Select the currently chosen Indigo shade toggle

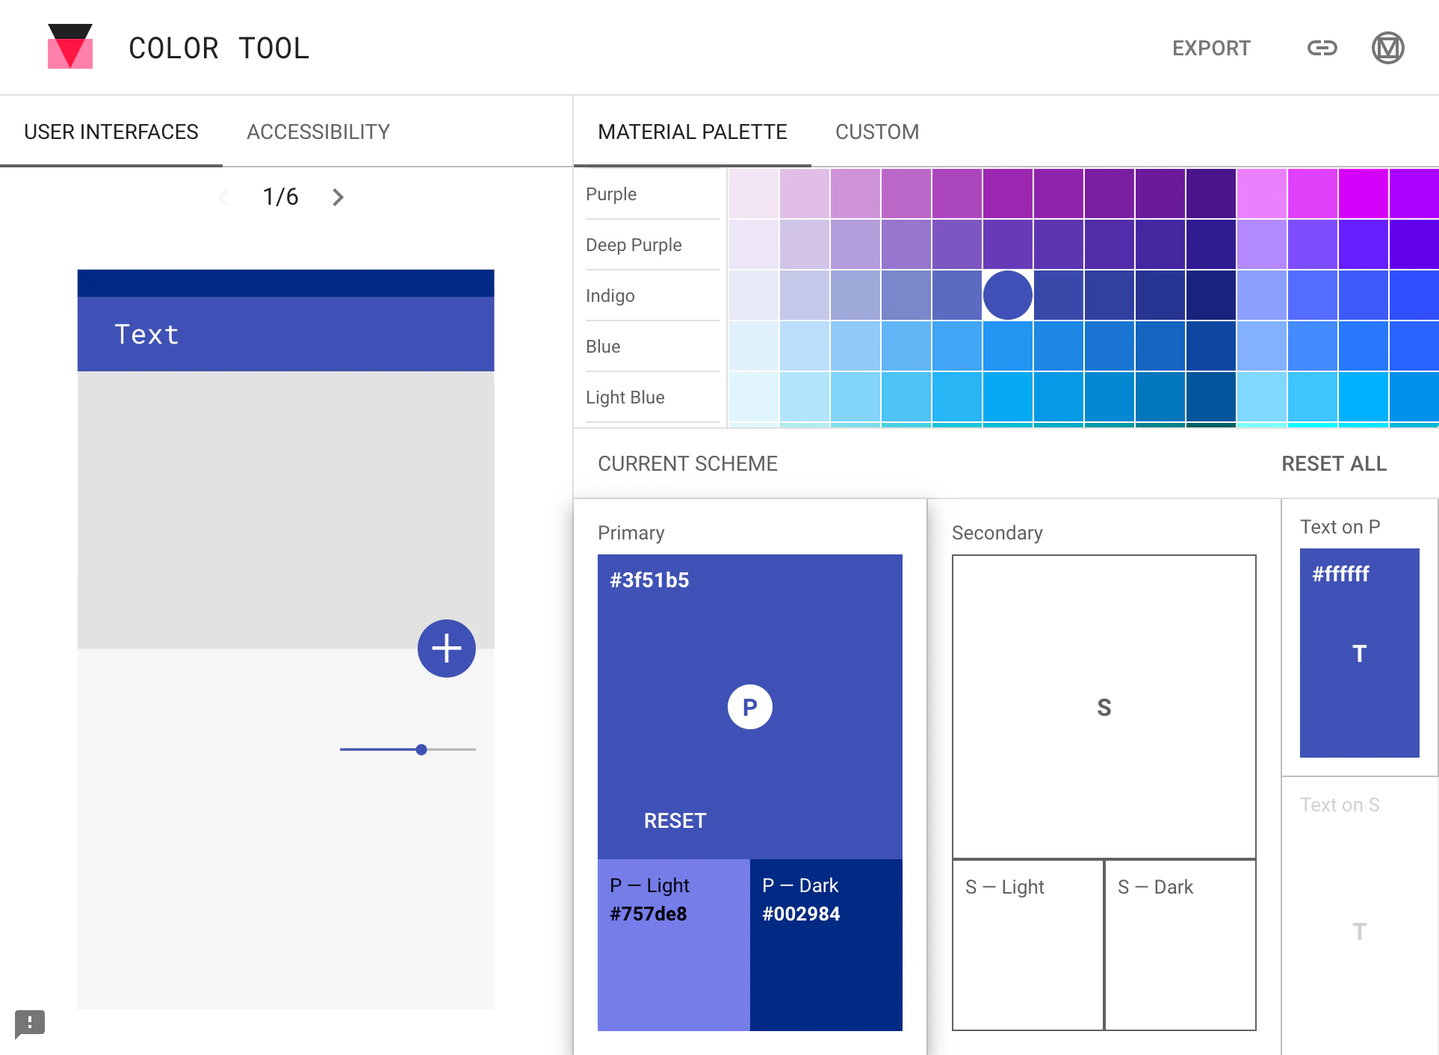1007,294
